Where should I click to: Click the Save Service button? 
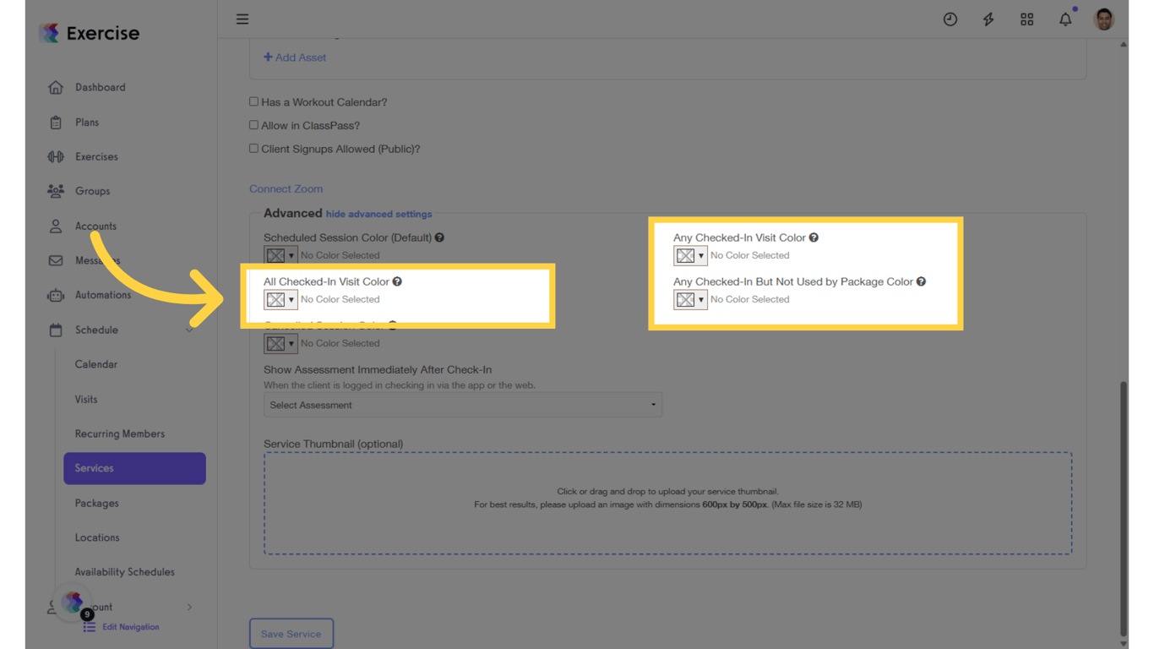[291, 633]
